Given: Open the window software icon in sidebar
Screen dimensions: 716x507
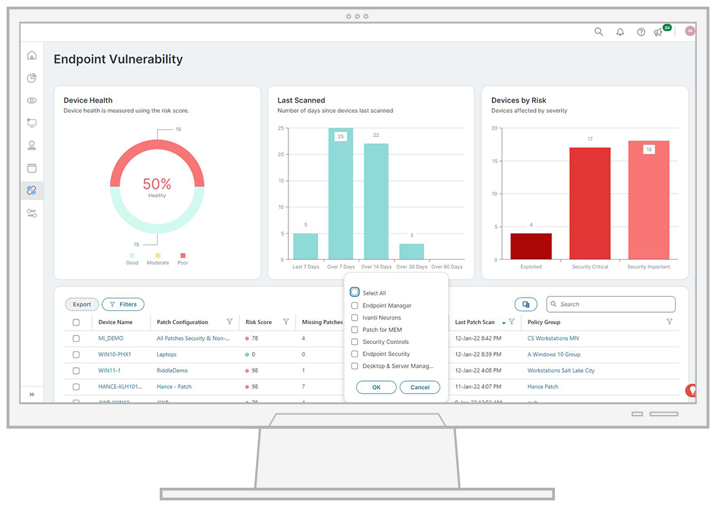Looking at the screenshot, I should tap(32, 168).
